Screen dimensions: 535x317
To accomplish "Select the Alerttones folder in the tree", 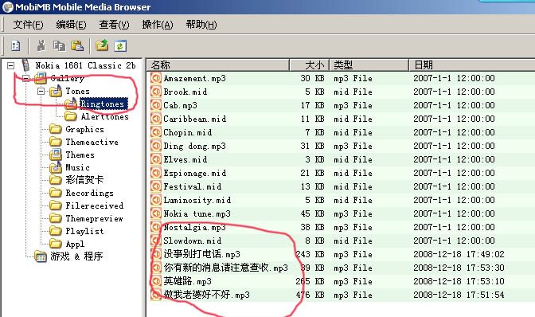I will [105, 117].
